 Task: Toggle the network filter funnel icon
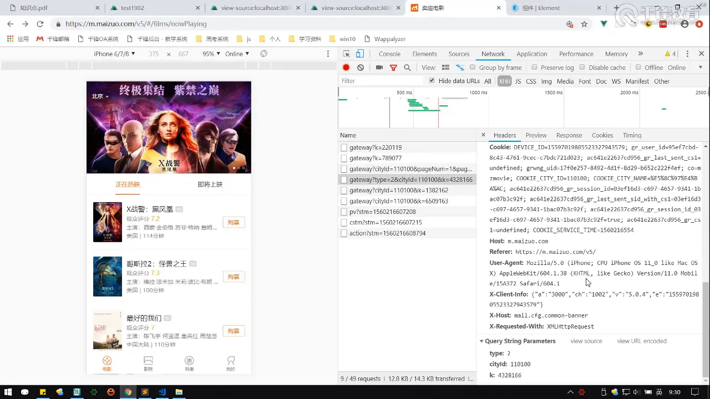[393, 68]
